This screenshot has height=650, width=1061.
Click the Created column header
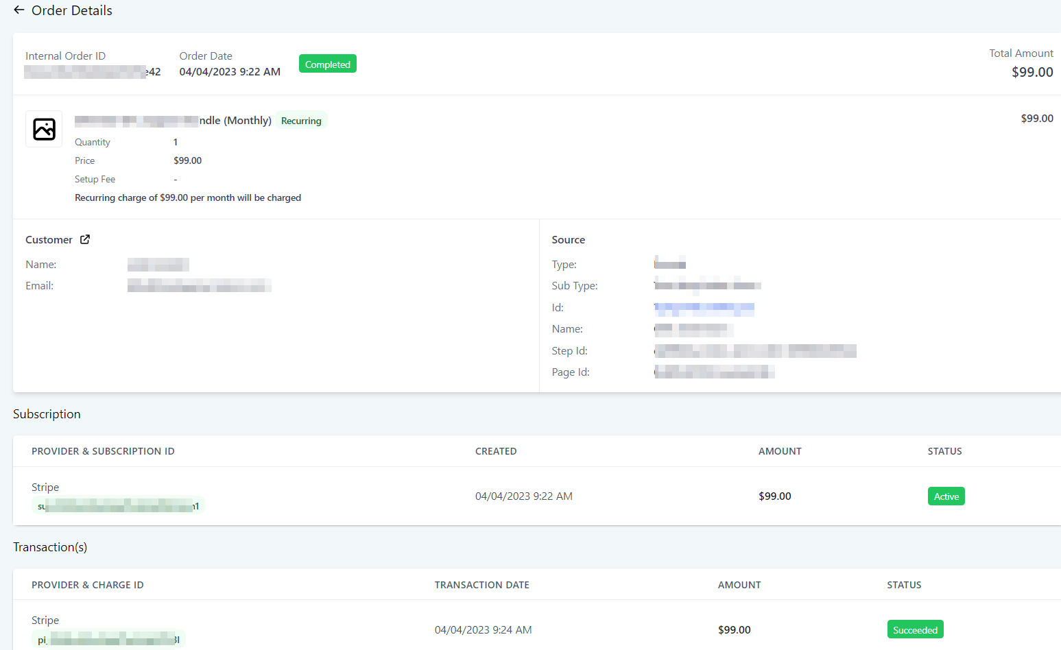click(x=495, y=451)
